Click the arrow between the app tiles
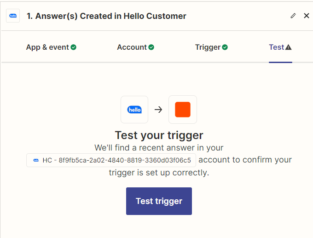This screenshot has width=313, height=238. tap(158, 110)
